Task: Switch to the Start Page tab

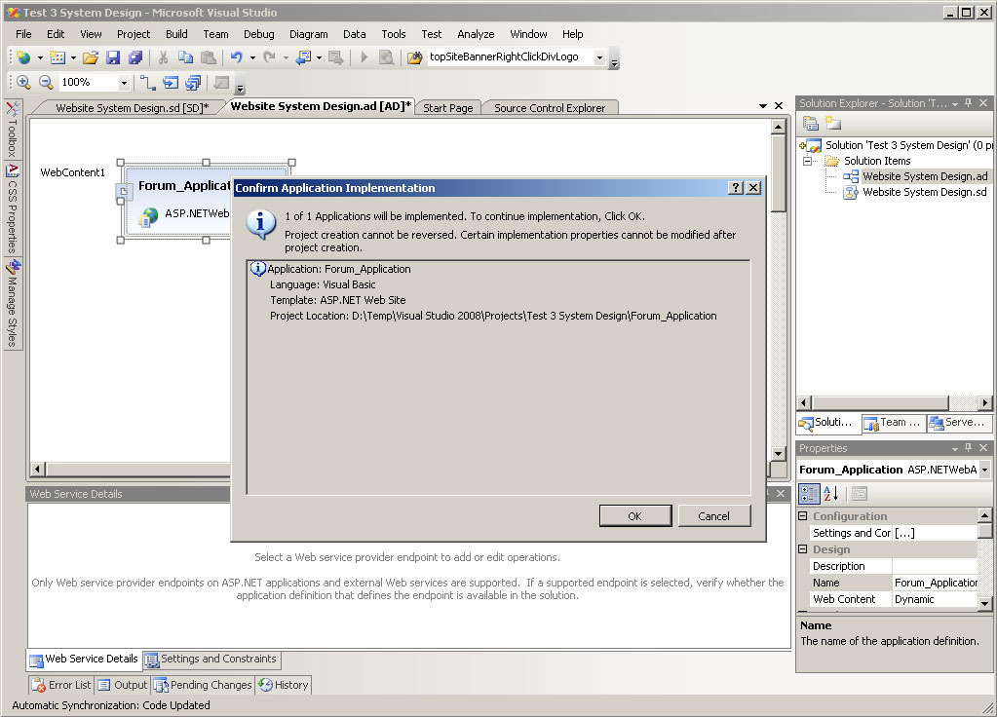Action: click(x=448, y=108)
